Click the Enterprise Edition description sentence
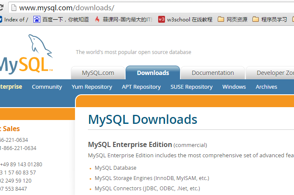Image resolution: width=294 pixels, height=195 pixels. [191, 156]
